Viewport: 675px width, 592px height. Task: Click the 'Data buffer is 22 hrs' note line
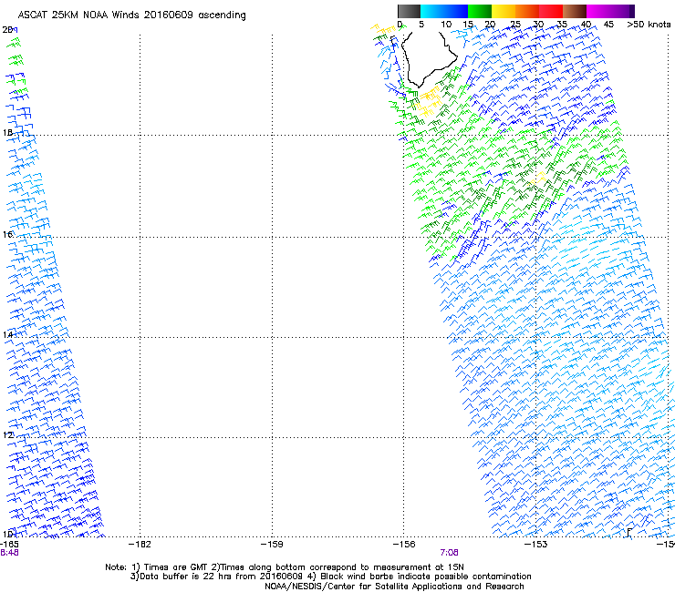click(x=330, y=577)
